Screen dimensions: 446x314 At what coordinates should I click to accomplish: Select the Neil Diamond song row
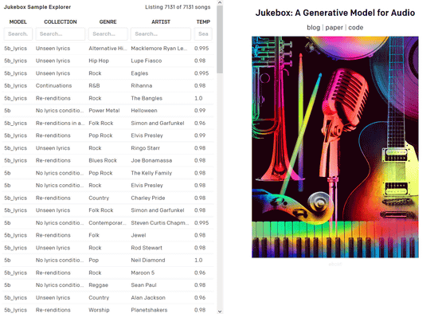(108, 260)
